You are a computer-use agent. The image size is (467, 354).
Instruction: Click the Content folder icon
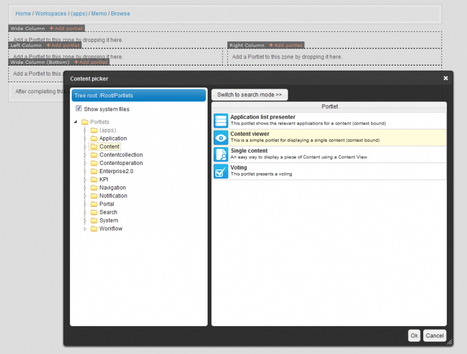(x=94, y=147)
